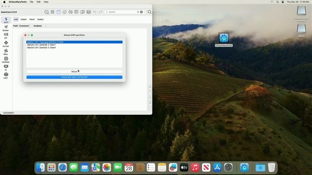Select the Install macOS drive on desktop
Screen dimensions: 312x175
pyautogui.click(x=301, y=14)
